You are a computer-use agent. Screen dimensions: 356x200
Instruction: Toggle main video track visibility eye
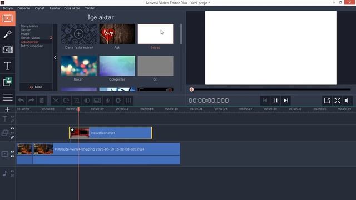point(12,152)
